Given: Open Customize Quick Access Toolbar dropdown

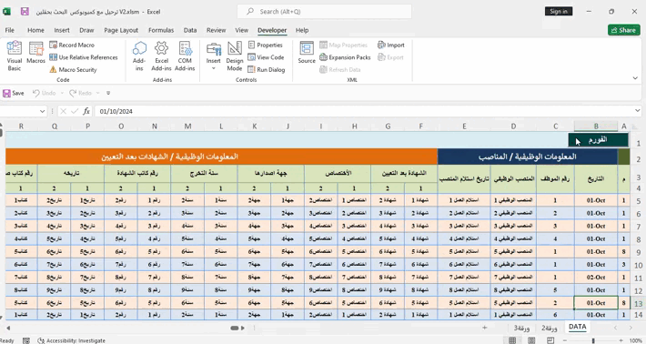Looking at the screenshot, I should [x=108, y=93].
